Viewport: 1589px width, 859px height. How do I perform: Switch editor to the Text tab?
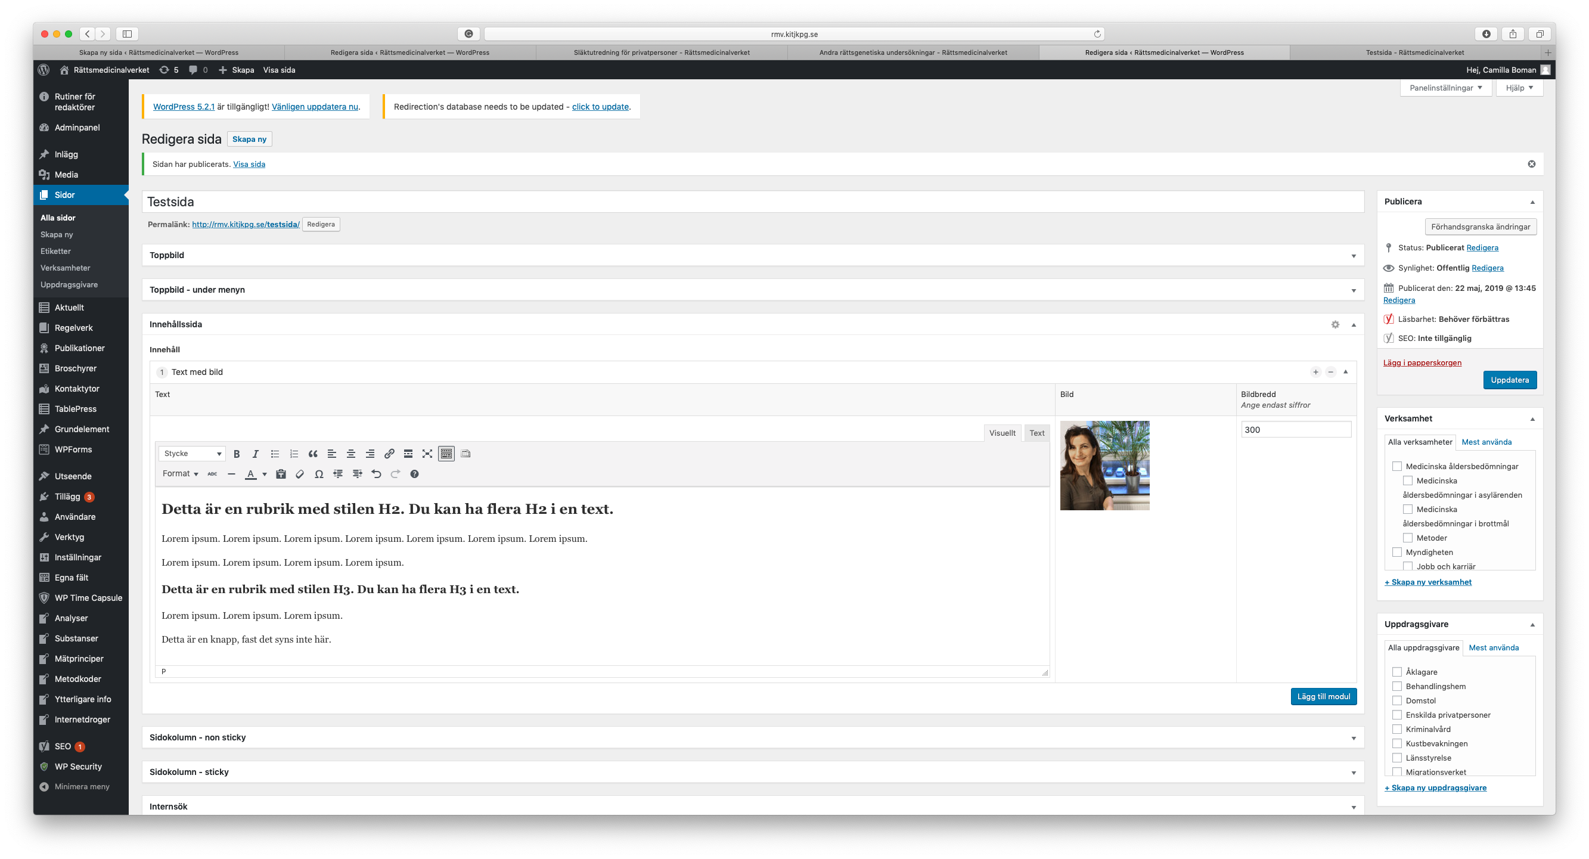pyautogui.click(x=1037, y=433)
